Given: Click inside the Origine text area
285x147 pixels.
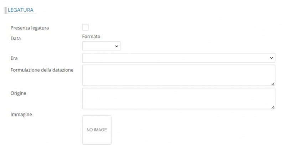Looking at the screenshot, I should point(178,98).
